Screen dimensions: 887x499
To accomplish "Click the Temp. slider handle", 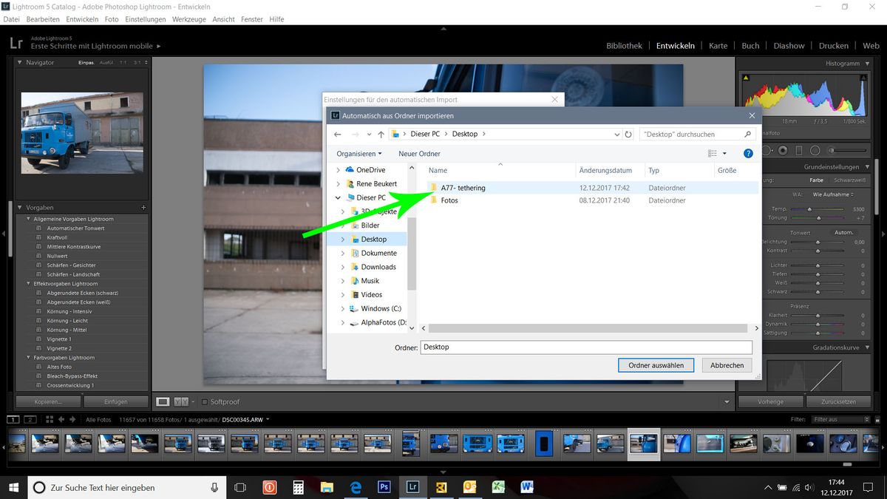I will click(x=809, y=209).
